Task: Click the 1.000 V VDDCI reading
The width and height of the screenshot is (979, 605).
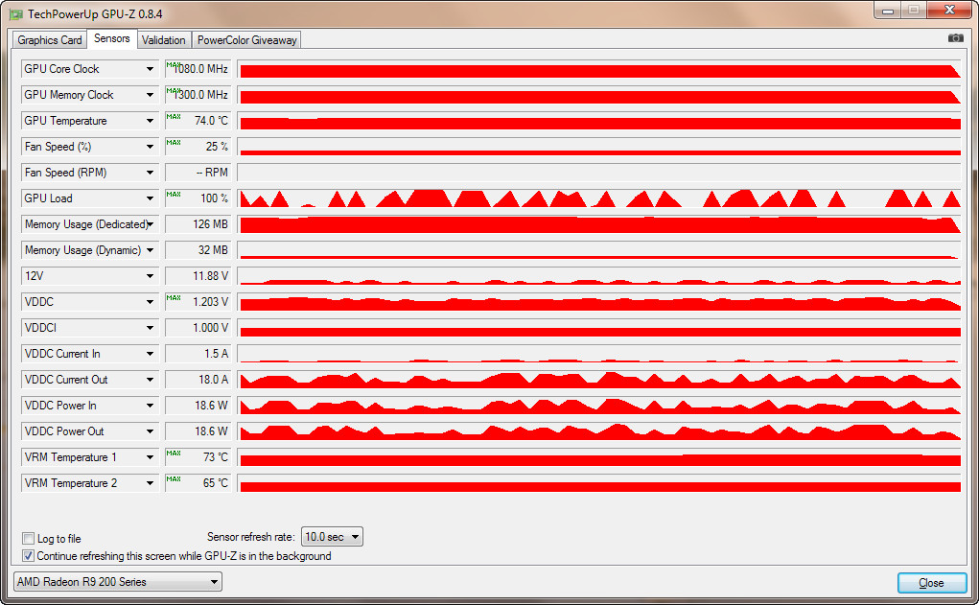Action: (x=198, y=328)
